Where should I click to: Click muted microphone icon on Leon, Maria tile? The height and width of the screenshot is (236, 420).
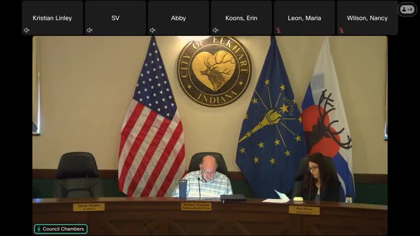[278, 30]
